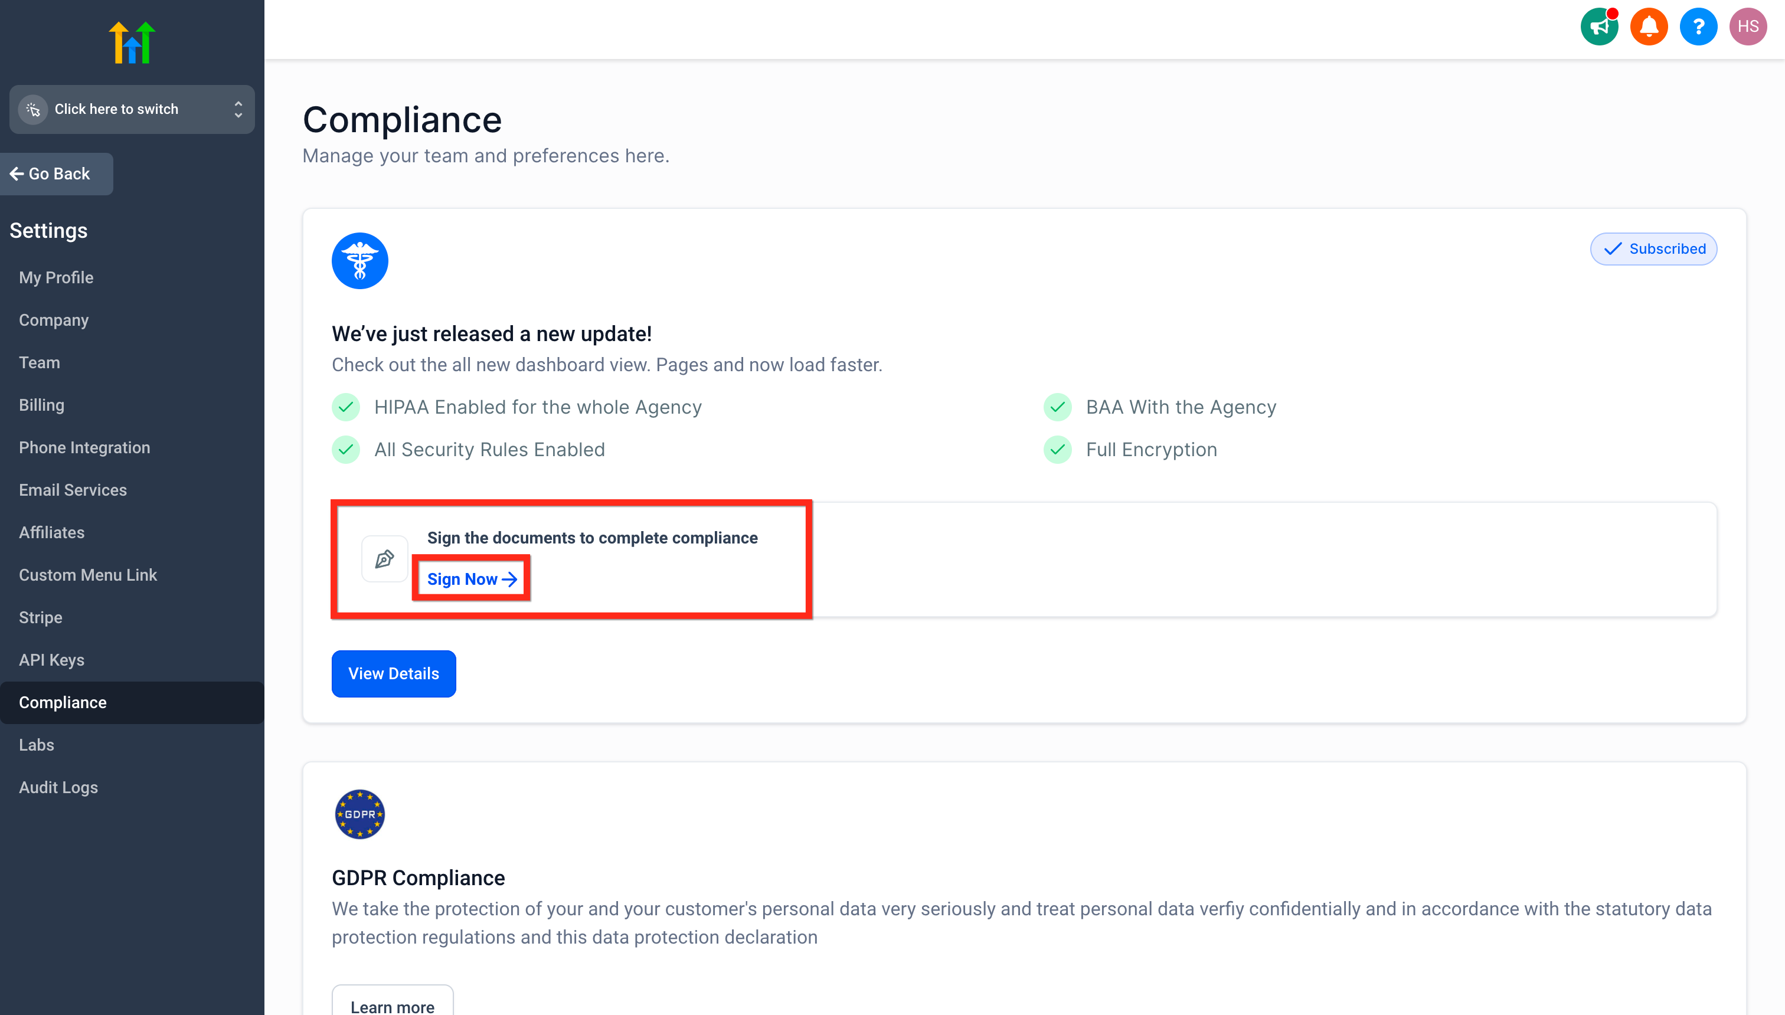
Task: Click the HIPAA caduceus icon
Action: pos(360,261)
